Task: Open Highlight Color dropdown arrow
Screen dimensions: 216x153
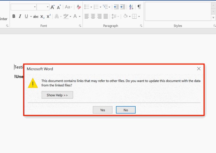Action: tap(71, 17)
